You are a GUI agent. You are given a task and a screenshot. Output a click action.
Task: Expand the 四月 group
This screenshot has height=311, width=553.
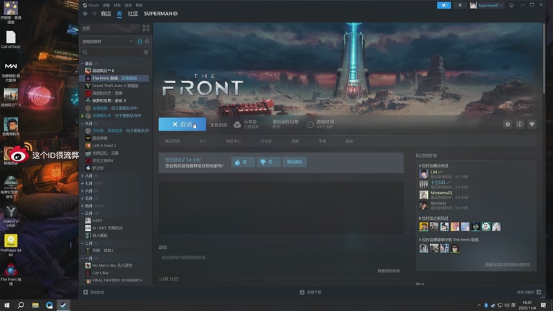82,205
